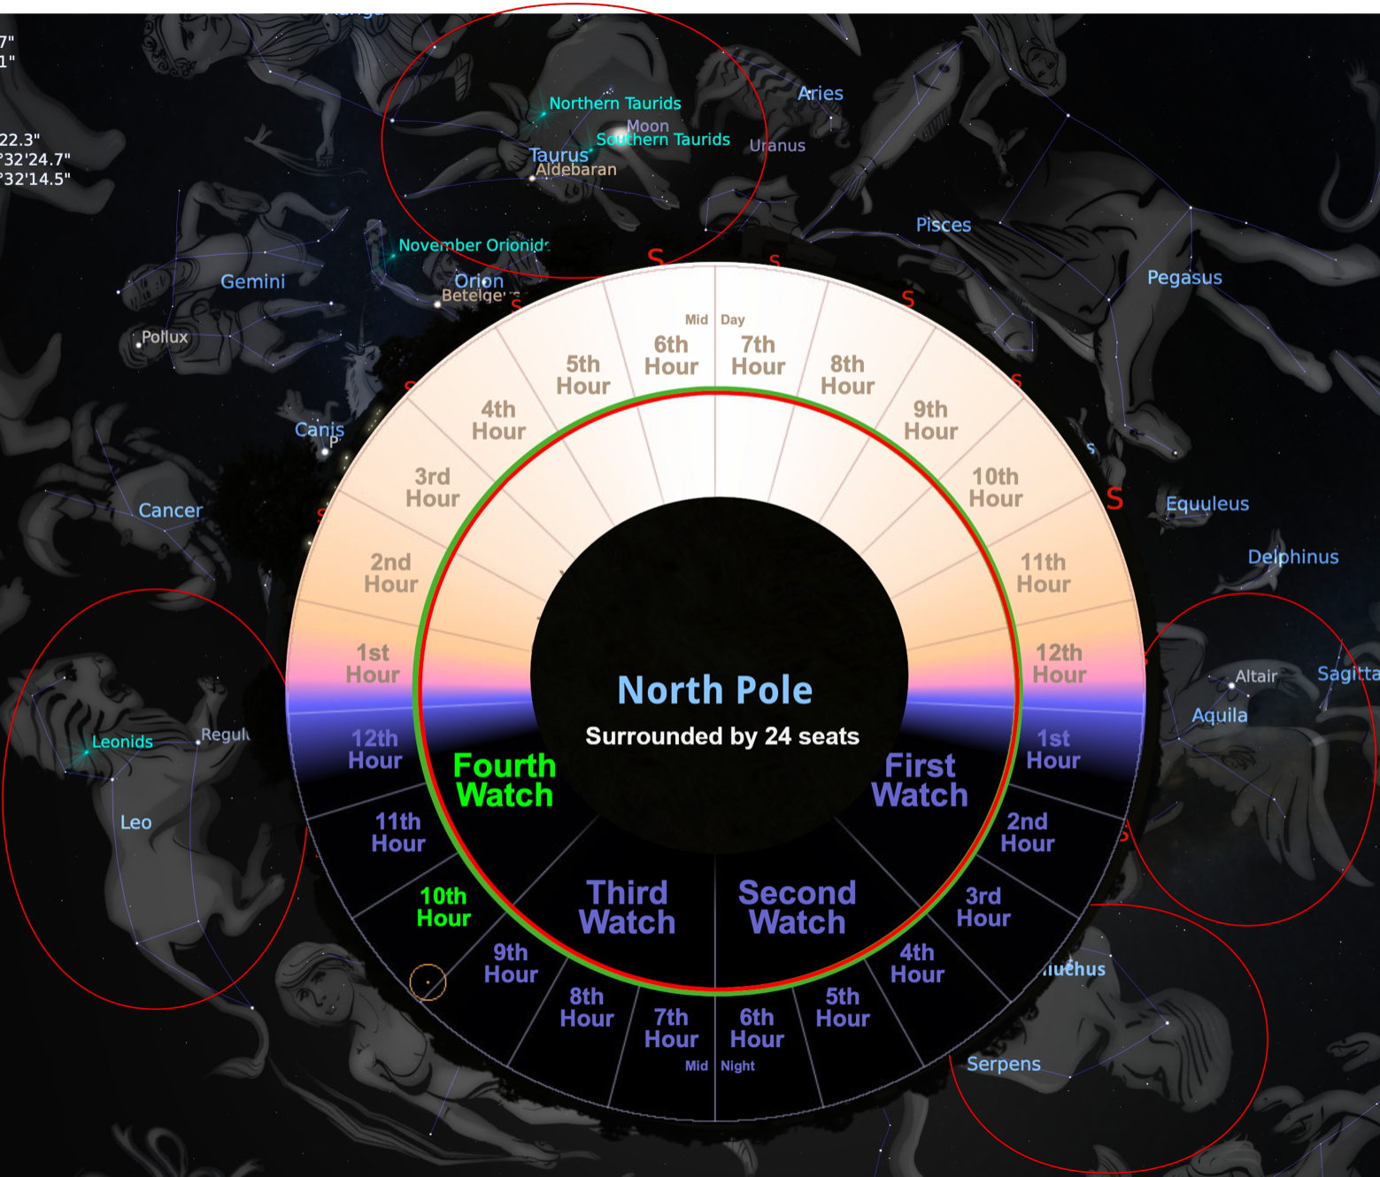
Task: Click the Leo constellation label
Action: coord(135,823)
